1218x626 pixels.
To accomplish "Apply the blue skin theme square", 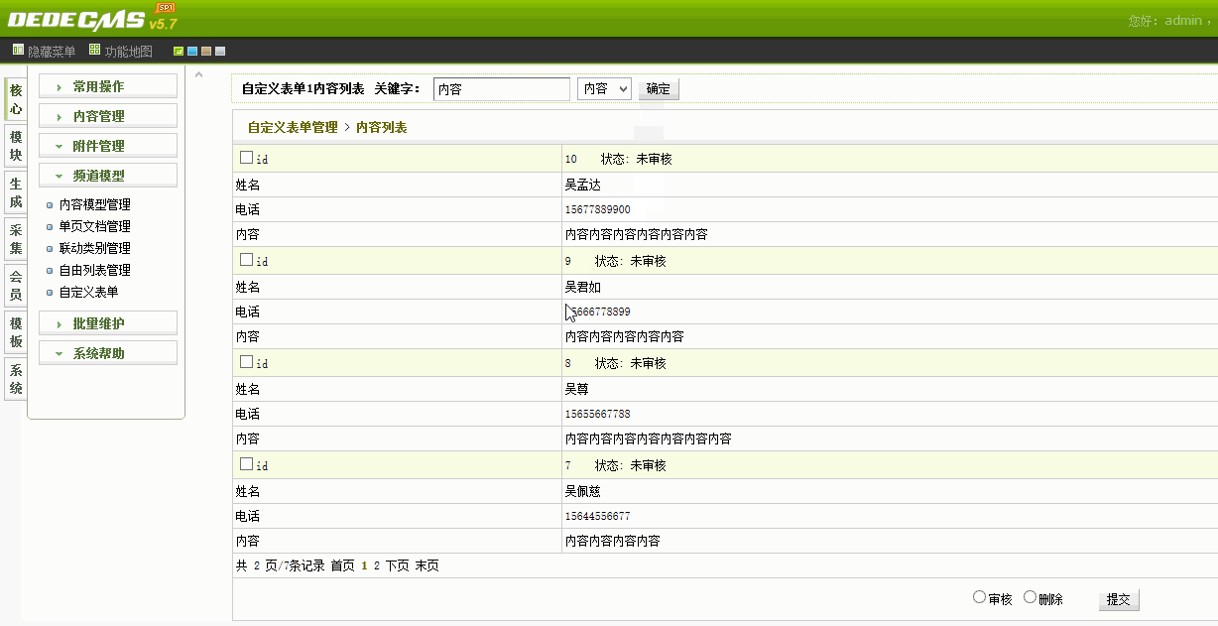I will [192, 51].
